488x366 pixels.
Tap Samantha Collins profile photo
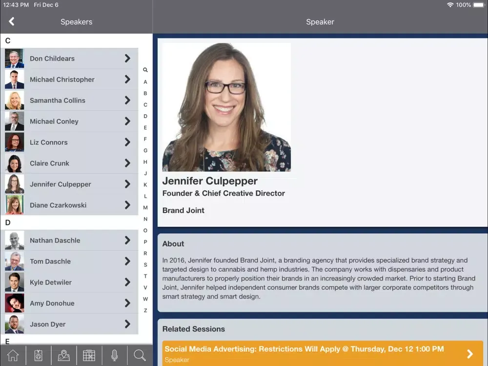point(14,100)
